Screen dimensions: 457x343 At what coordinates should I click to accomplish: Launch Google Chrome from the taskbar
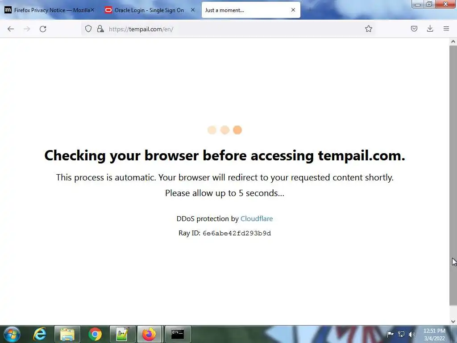click(95, 334)
